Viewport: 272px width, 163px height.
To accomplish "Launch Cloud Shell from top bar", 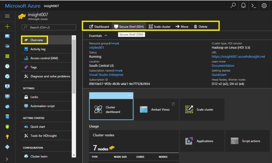I will pyautogui.click(x=254, y=6).
